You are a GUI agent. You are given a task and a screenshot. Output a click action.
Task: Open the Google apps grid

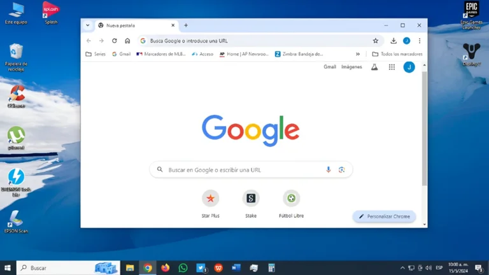point(392,67)
